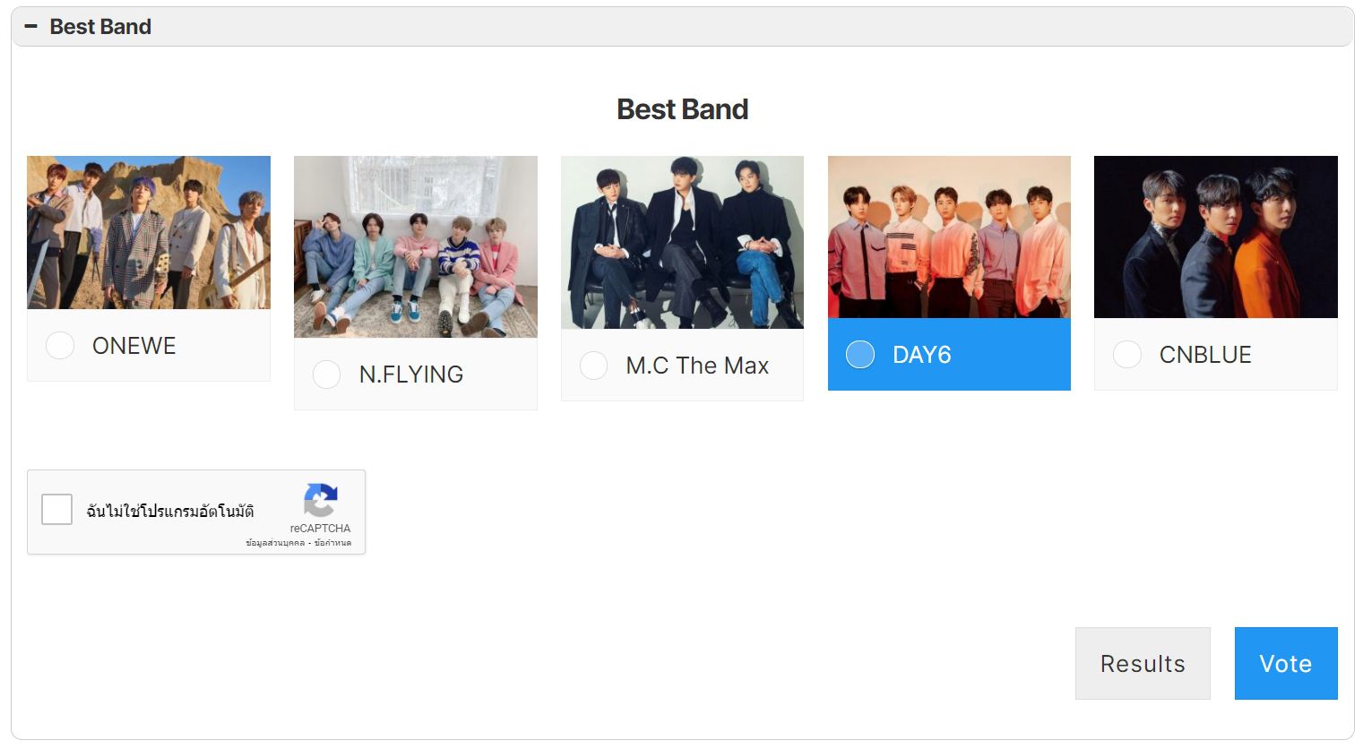Click the CNBLUE band picture
Screen dimensions: 1363x749
point(1216,237)
